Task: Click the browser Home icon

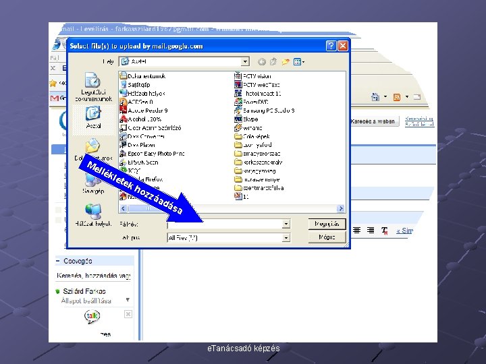Action: tap(375, 97)
